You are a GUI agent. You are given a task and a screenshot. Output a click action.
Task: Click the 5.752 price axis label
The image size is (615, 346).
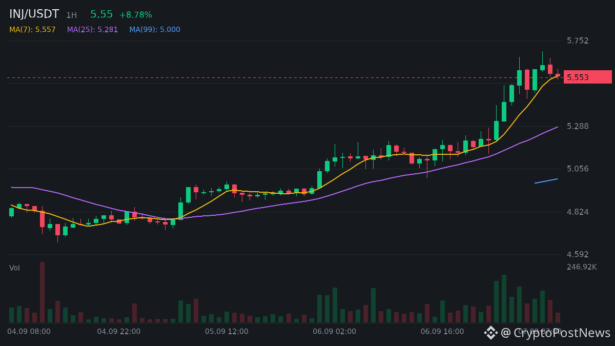[578, 41]
